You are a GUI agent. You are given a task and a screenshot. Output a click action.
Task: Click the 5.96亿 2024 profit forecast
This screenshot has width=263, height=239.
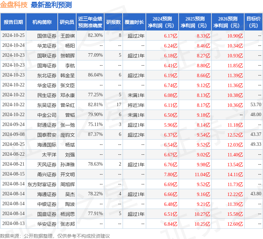[x=170, y=125]
